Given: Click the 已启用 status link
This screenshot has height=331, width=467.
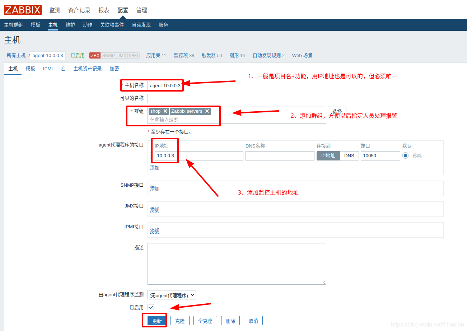Looking at the screenshot, I should [x=78, y=55].
